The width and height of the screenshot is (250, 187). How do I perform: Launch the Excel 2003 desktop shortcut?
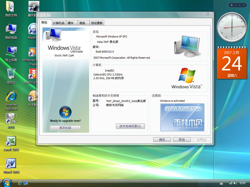coord(11,143)
